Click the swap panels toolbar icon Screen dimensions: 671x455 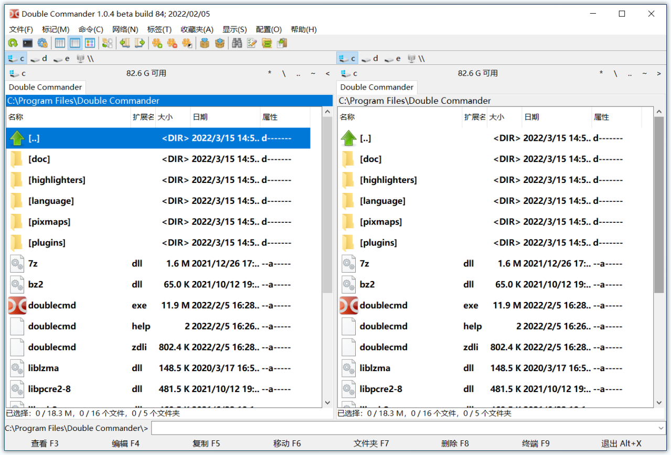pos(108,43)
